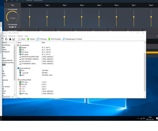The width and height of the screenshot is (158, 131).
Task: Click the refresh icon in AIDA64 toolbar
Action: [6, 39]
